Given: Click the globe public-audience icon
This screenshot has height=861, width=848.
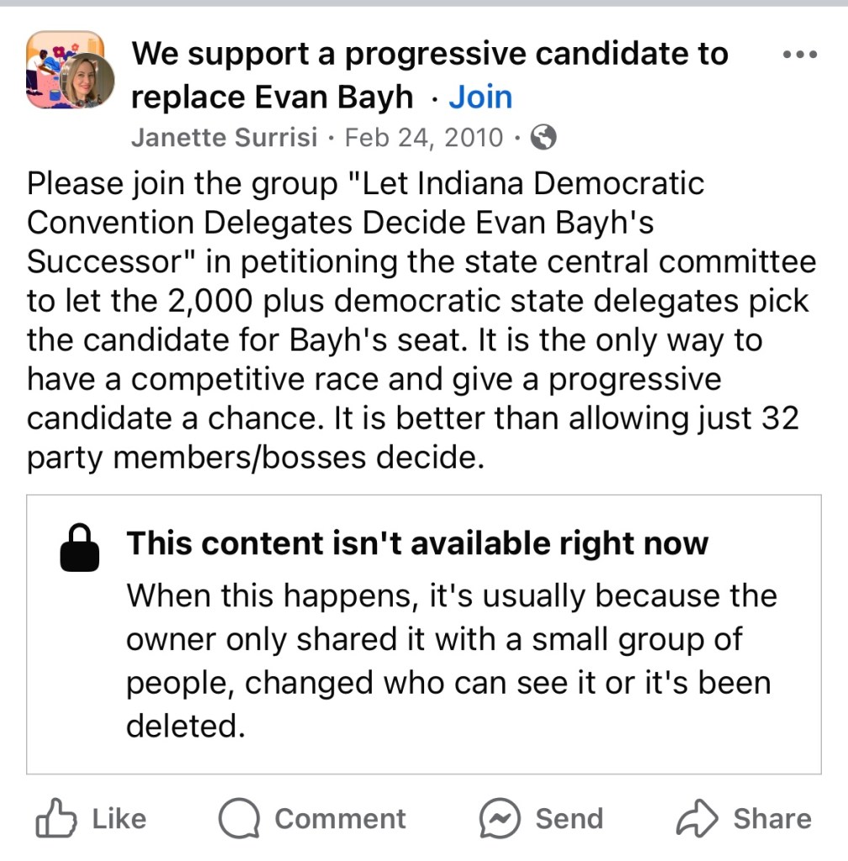Looking at the screenshot, I should [545, 137].
